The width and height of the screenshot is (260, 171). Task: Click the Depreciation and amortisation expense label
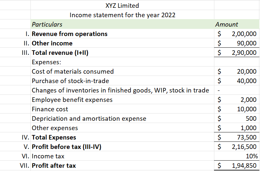[89, 118]
